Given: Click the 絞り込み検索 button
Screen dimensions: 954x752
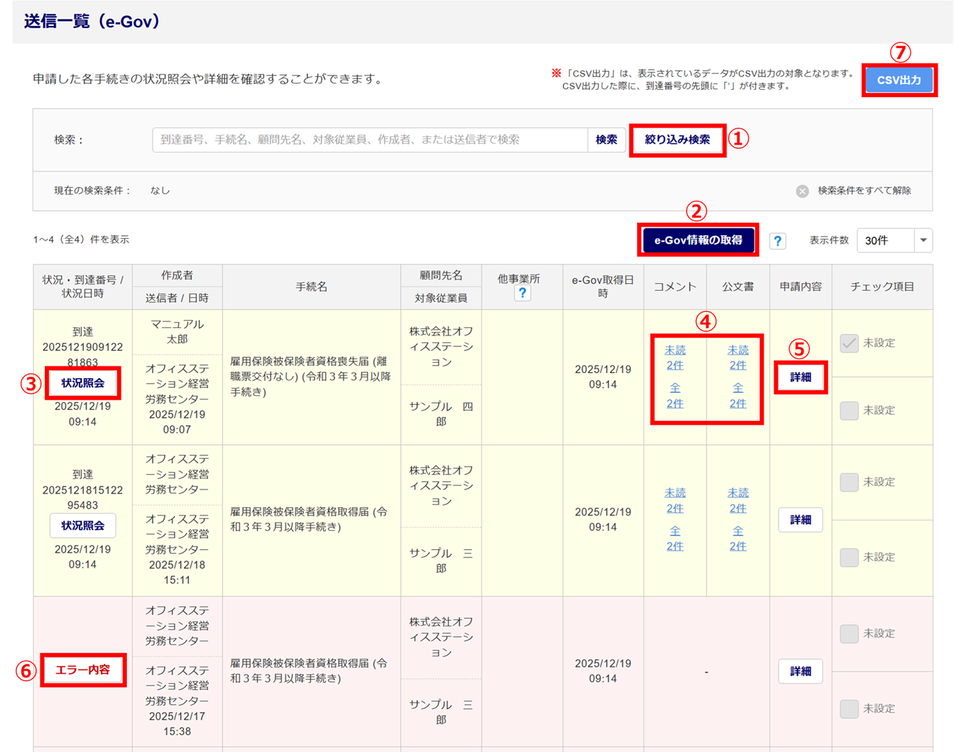Looking at the screenshot, I should [677, 140].
